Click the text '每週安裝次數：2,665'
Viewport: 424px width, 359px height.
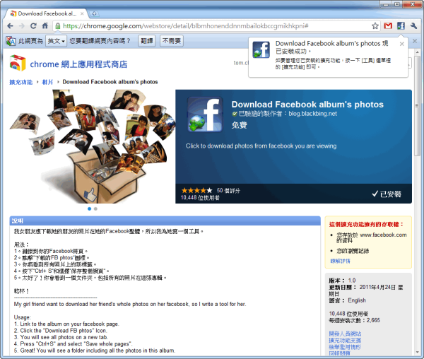(354, 320)
